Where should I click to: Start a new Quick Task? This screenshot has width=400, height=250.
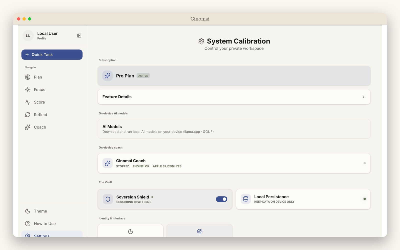52,54
